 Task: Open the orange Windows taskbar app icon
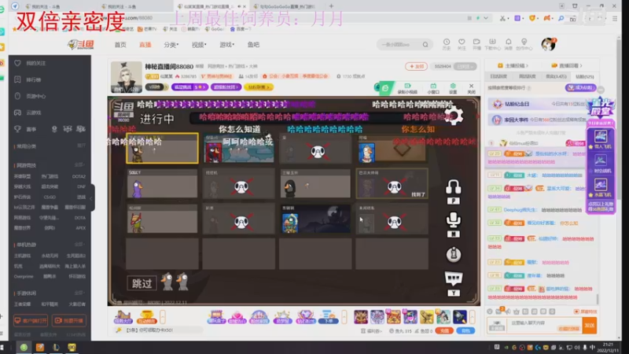coord(40,347)
